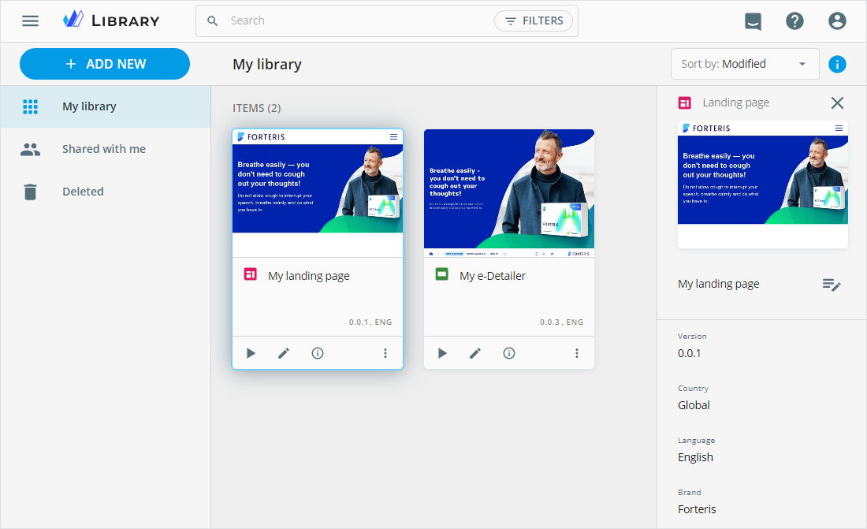
Task: Expand the Sort by Modified dropdown
Action: tap(744, 65)
